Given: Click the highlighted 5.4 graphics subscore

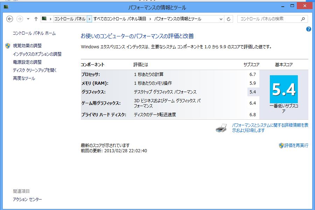Looking at the screenshot, I should pos(252,92).
